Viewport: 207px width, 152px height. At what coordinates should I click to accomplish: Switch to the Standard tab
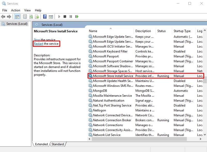pos(57,144)
